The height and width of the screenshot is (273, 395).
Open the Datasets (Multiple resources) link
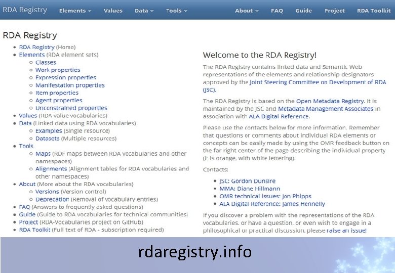pos(48,139)
